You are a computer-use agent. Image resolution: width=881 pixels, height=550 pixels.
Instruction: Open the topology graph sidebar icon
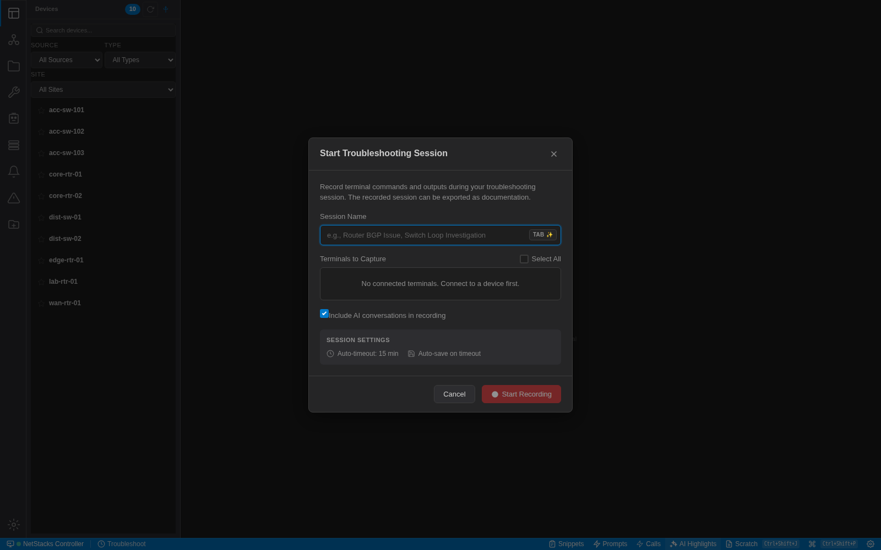point(14,40)
